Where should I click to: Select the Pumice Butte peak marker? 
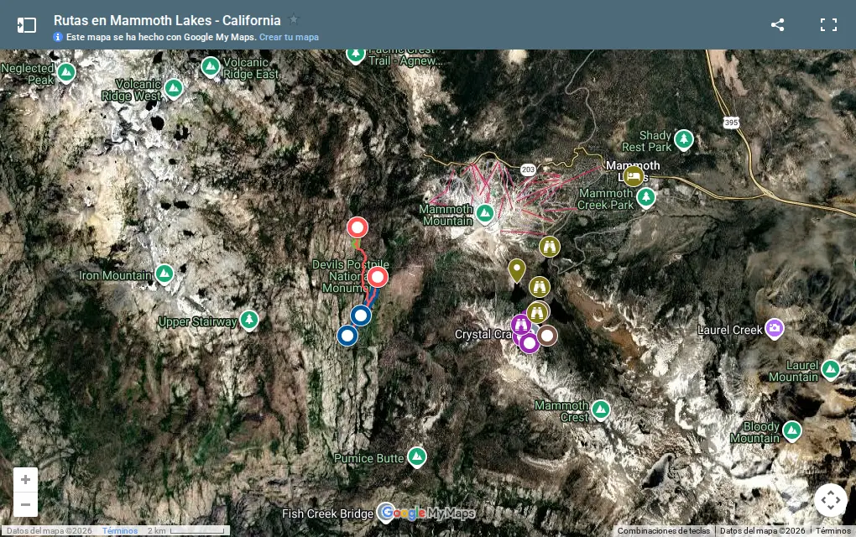417,456
